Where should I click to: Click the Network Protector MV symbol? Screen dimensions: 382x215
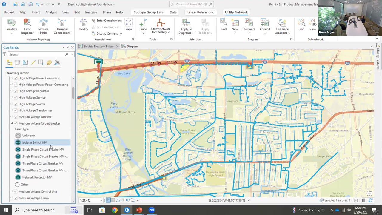[x=18, y=177]
